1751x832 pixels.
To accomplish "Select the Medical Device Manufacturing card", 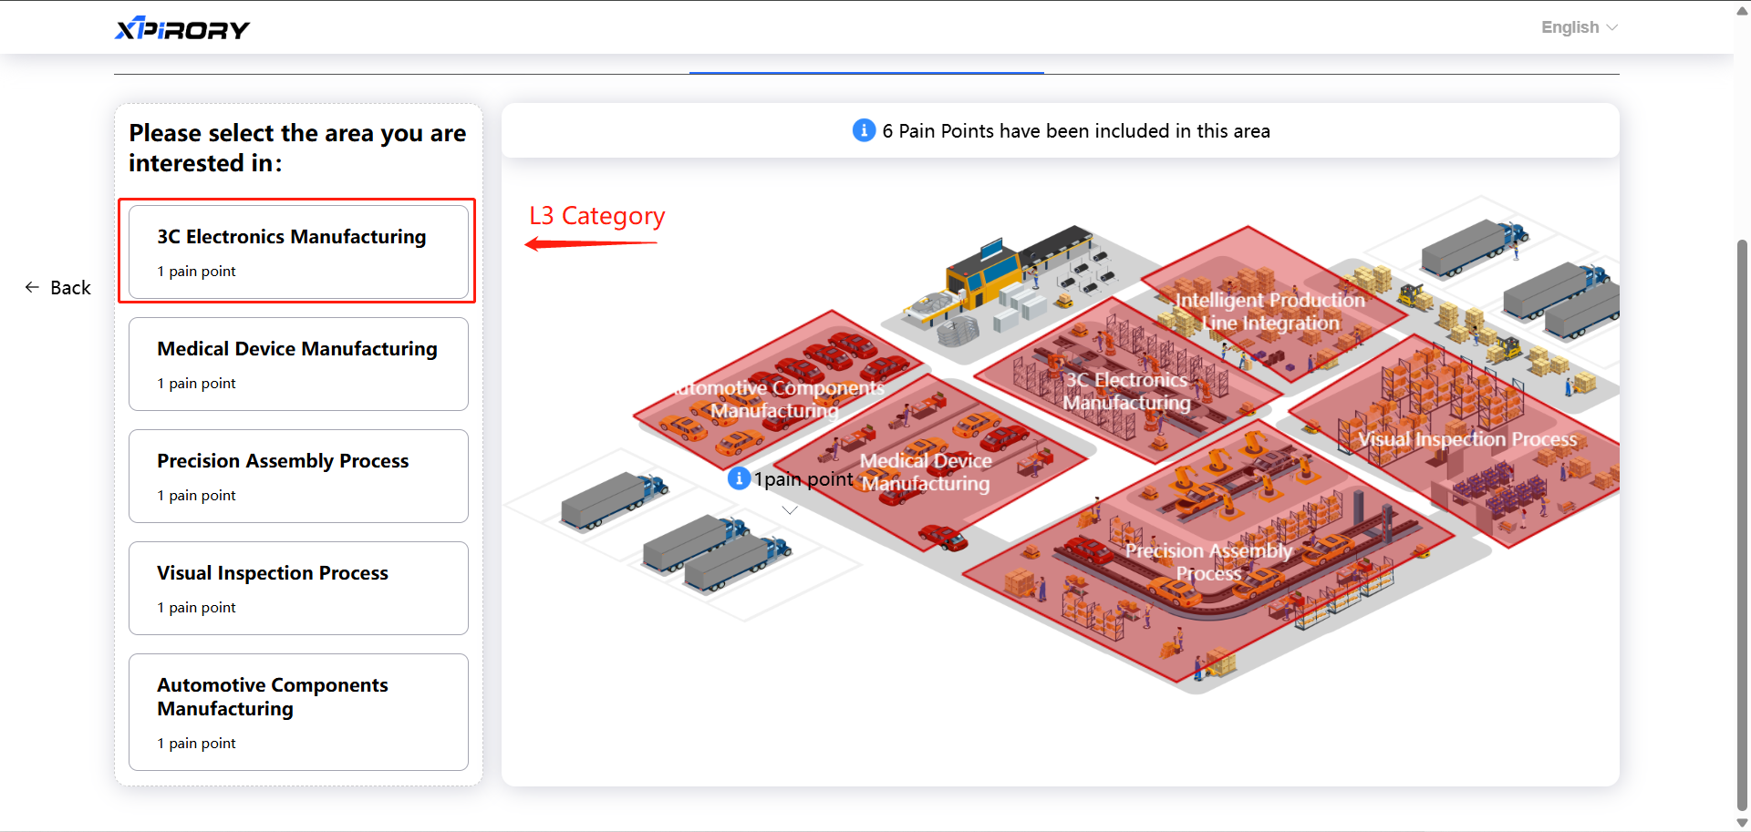I will pos(298,364).
